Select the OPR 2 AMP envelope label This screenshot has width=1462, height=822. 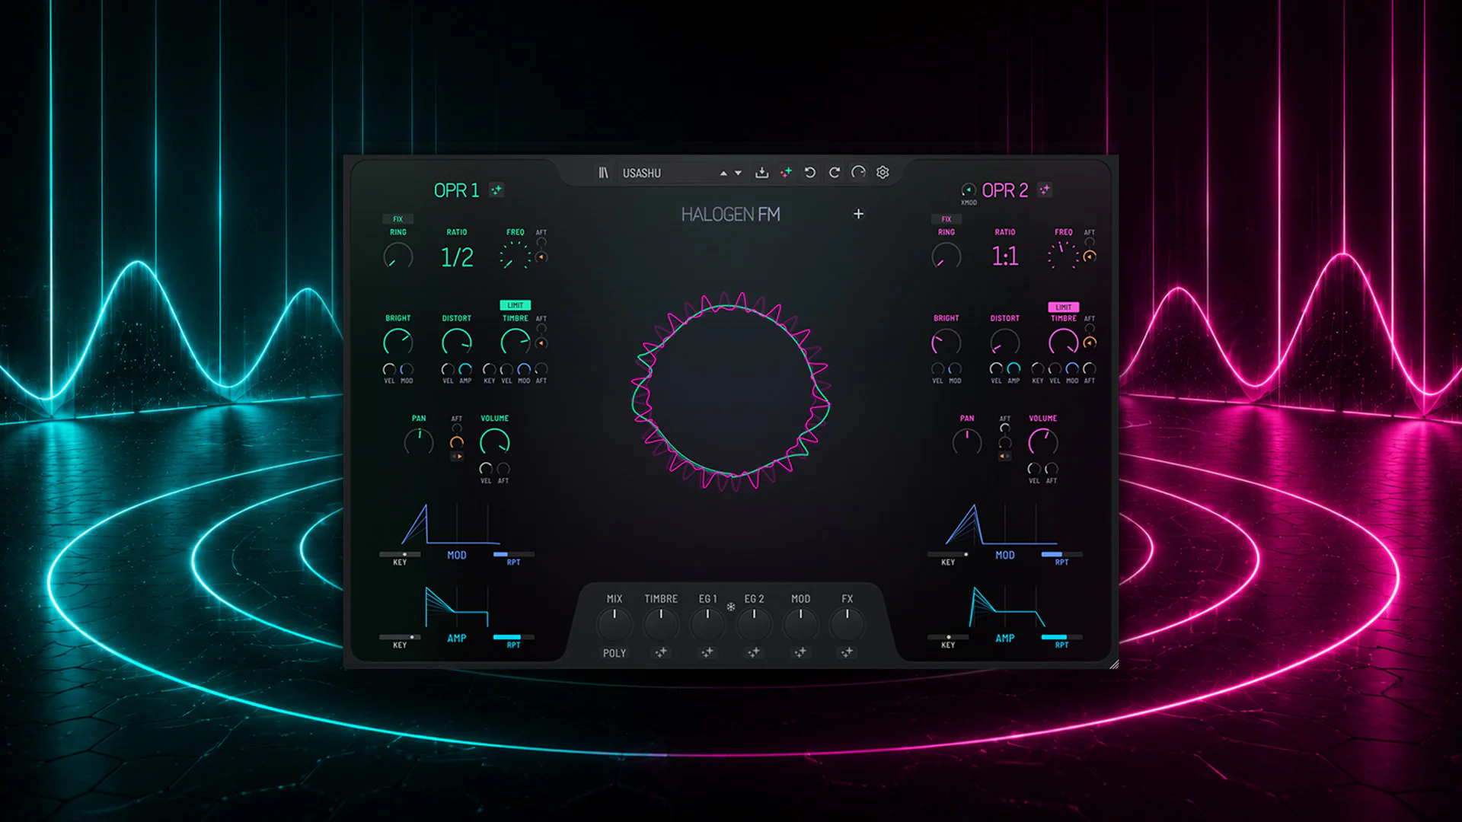point(1005,639)
